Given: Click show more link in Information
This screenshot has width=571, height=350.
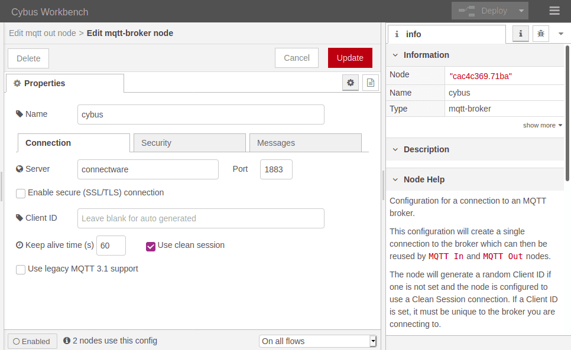Looking at the screenshot, I should point(542,125).
